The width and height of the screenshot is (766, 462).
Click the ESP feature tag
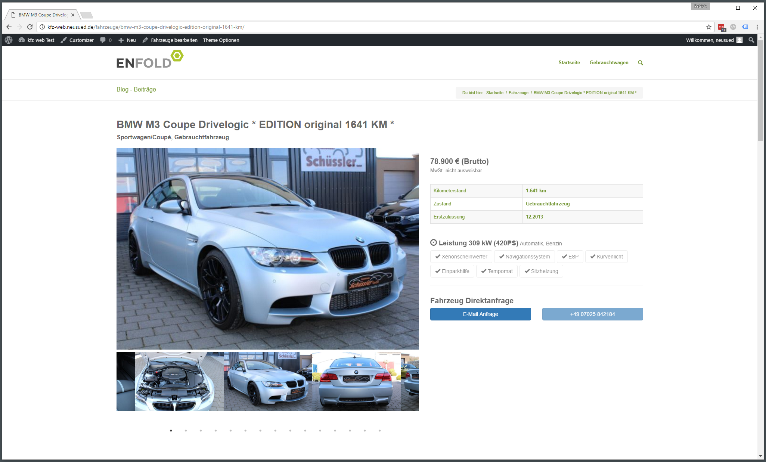pos(570,257)
